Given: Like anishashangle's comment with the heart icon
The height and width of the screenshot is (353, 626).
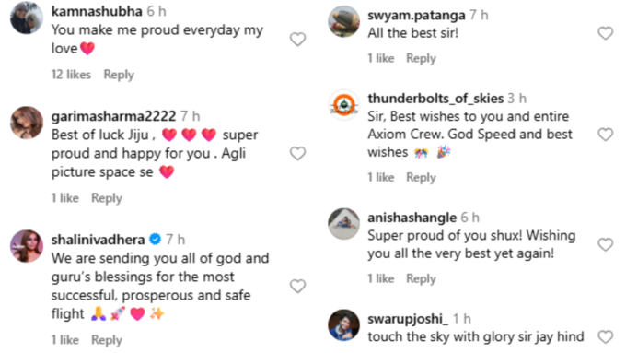Looking at the screenshot, I should pos(605,244).
